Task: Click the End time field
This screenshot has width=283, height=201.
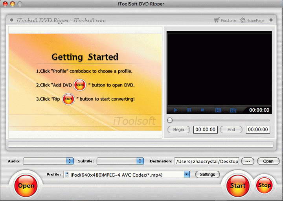Action: click(258, 130)
